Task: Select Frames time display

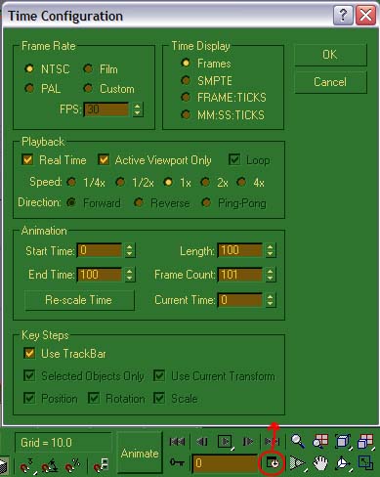Action: click(186, 63)
